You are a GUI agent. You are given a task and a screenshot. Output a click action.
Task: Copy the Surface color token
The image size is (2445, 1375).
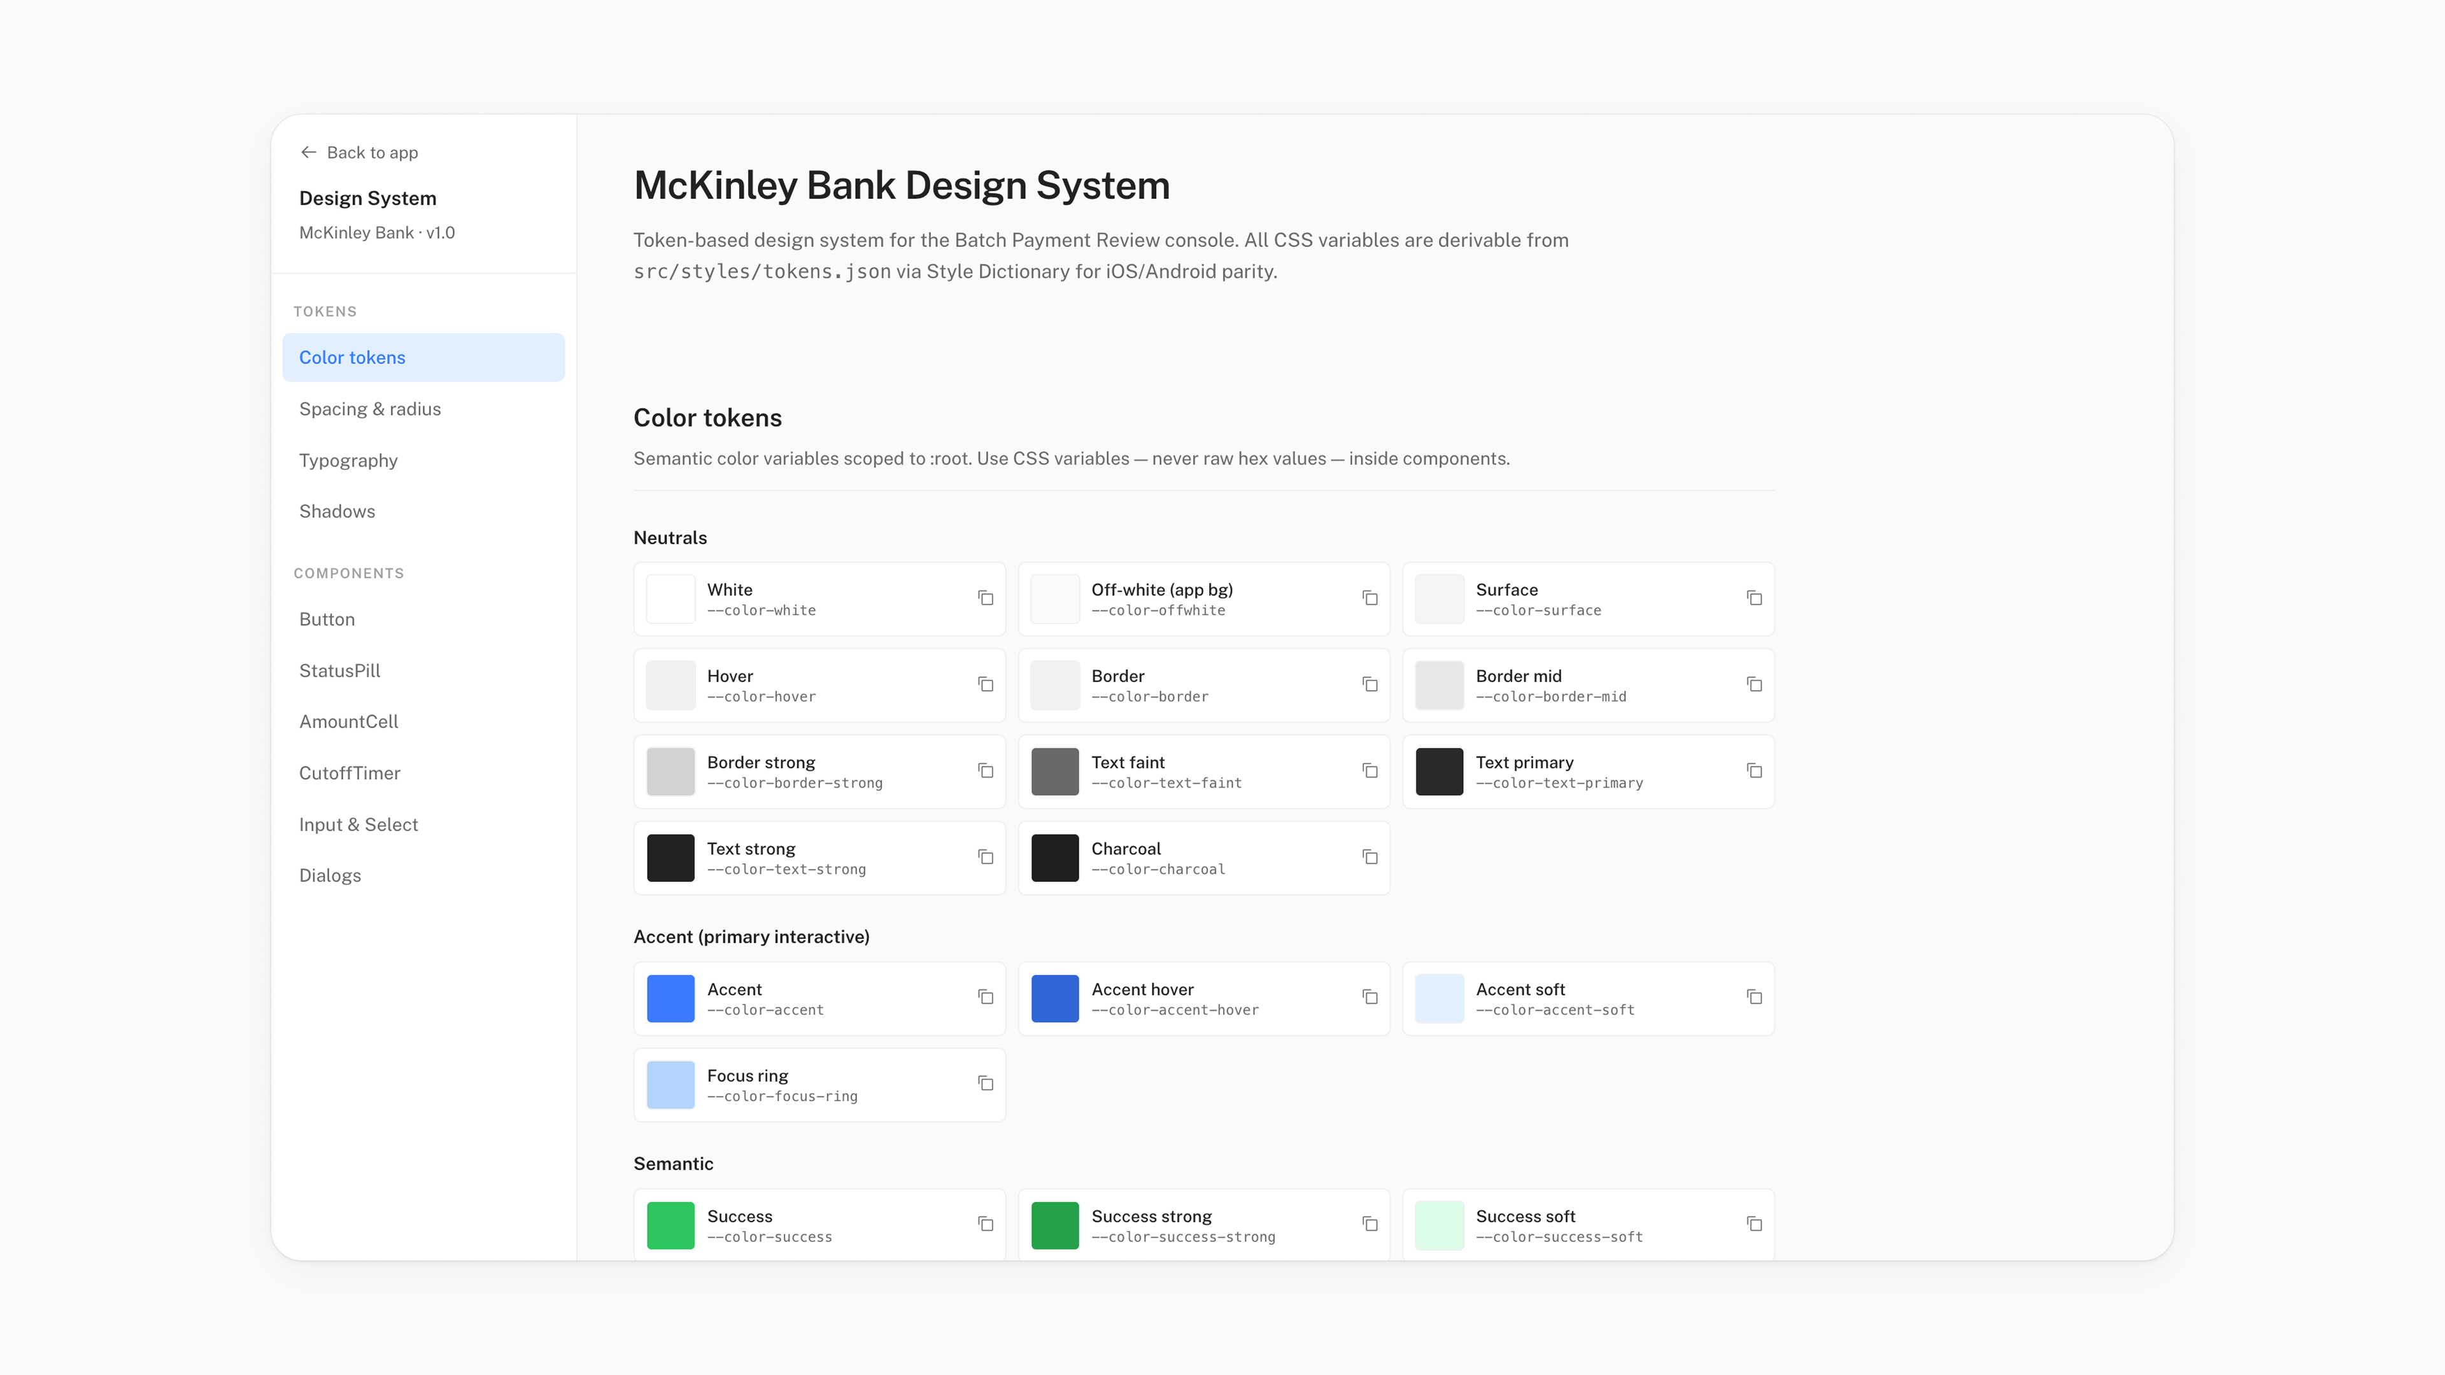tap(1754, 598)
